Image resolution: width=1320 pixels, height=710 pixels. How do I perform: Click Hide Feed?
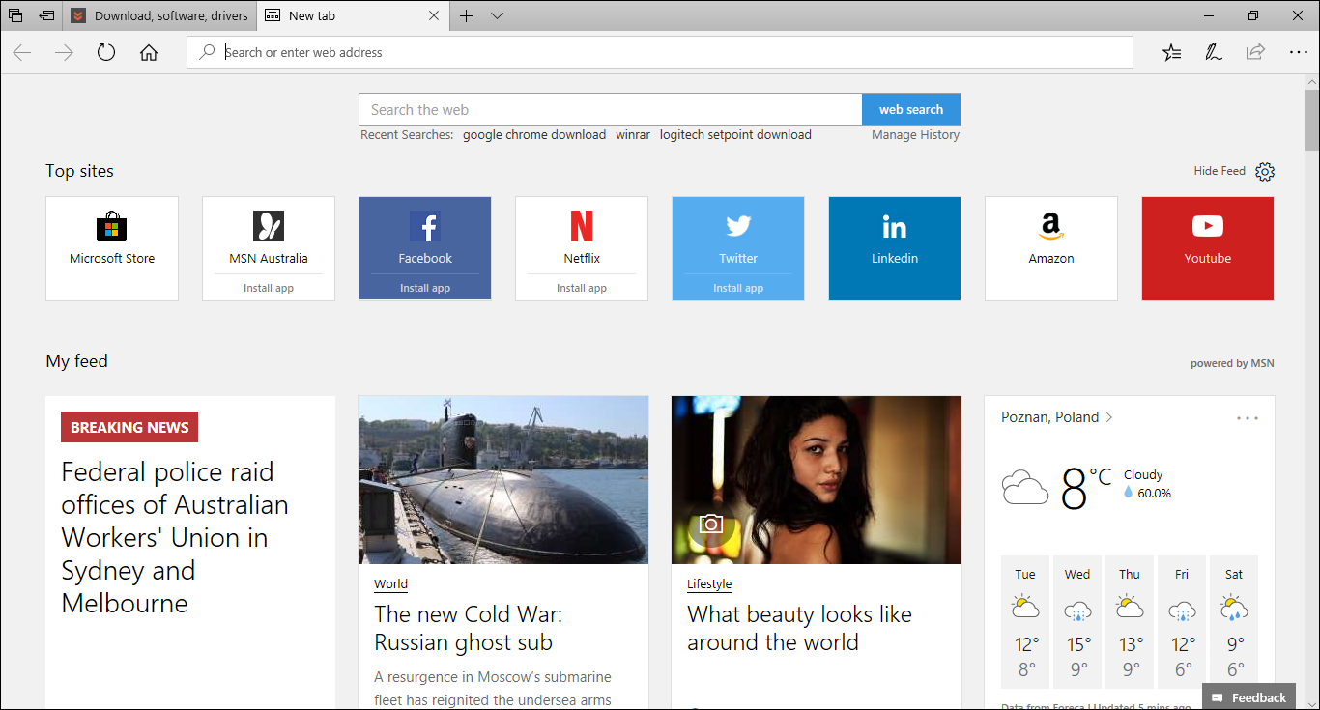coord(1220,171)
